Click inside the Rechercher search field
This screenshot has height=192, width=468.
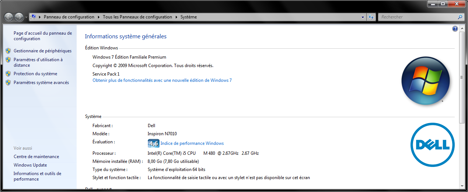click(416, 17)
